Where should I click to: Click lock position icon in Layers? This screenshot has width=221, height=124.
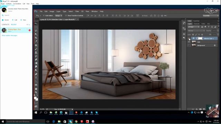199,34
